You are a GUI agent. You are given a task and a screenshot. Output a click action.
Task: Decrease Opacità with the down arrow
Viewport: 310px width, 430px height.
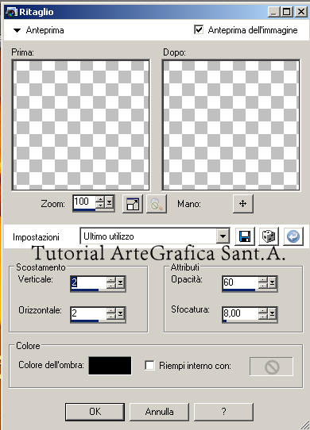tap(263, 286)
